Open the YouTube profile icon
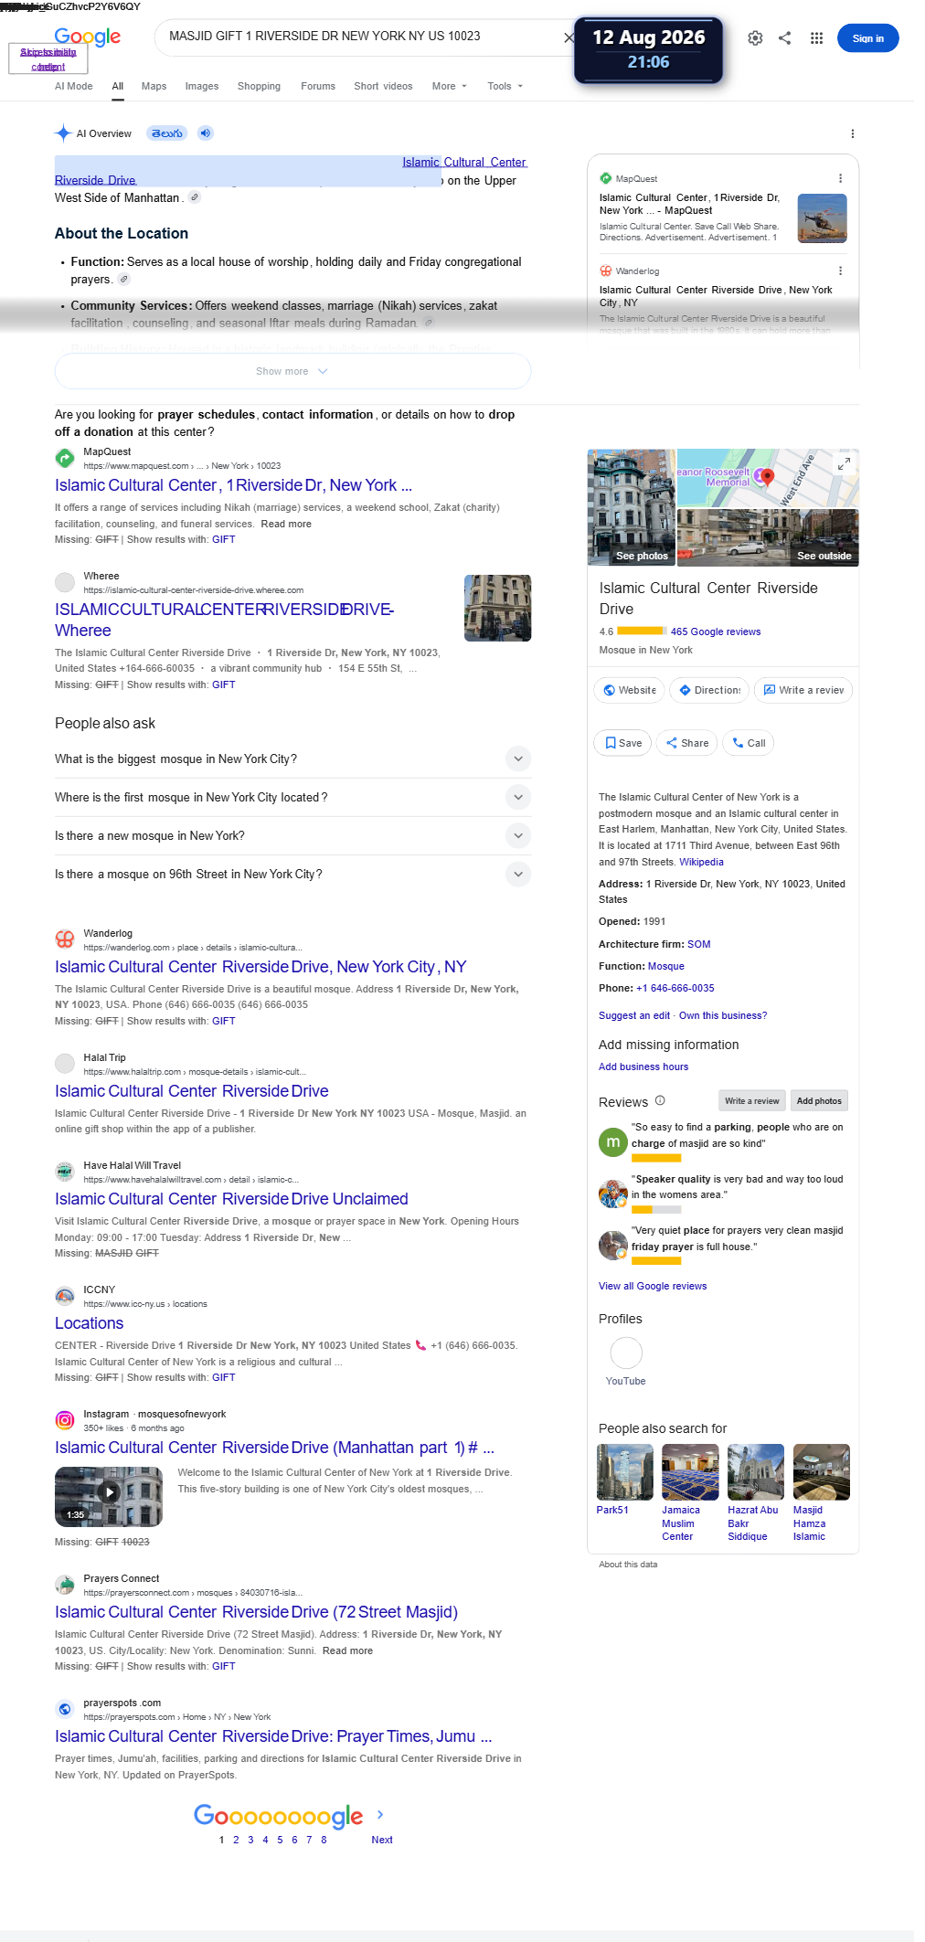Image resolution: width=925 pixels, height=1942 pixels. [x=626, y=1353]
